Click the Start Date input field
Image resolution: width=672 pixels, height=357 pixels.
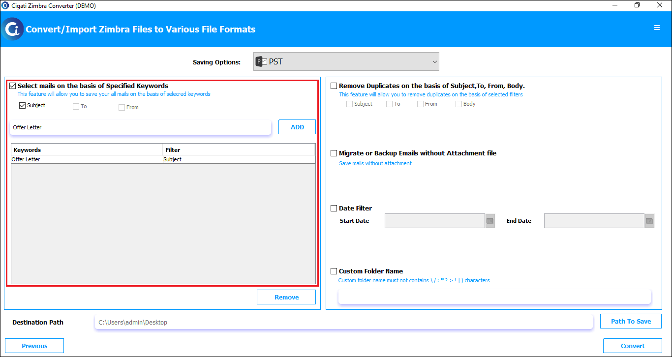[435, 221]
